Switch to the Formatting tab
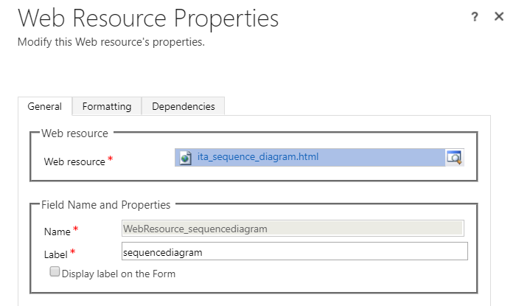The height and width of the screenshot is (306, 516). 107,106
